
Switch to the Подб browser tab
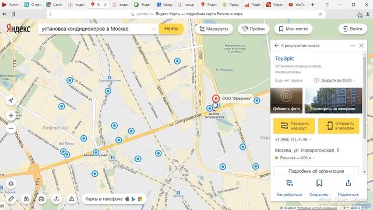point(252,5)
